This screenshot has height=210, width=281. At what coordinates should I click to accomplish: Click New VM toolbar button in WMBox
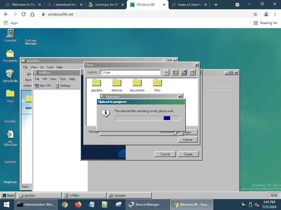tap(43, 86)
